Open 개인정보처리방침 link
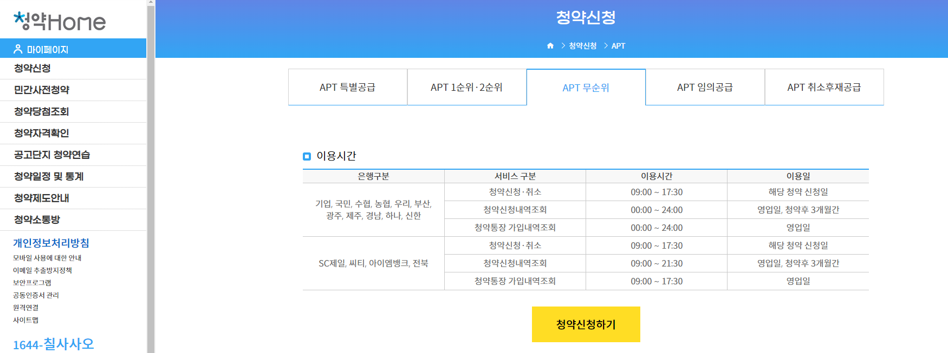This screenshot has width=948, height=353. tap(51, 243)
